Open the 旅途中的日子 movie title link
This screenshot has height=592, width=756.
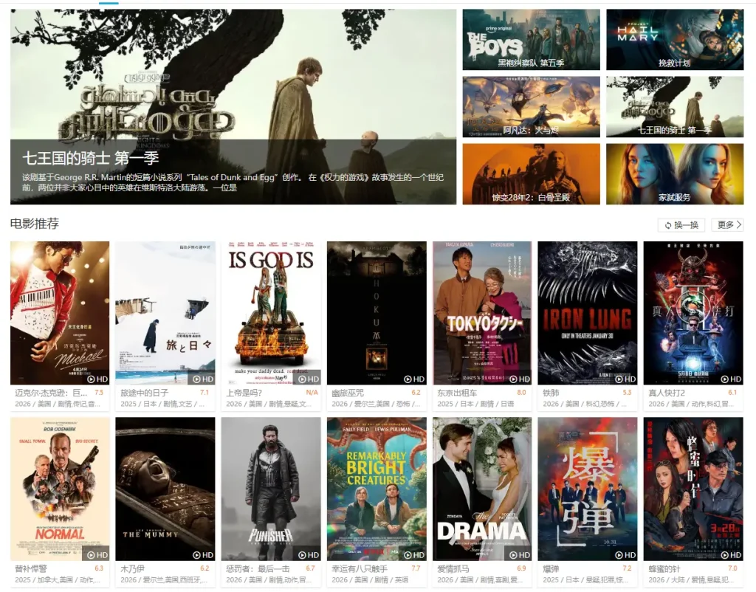[x=145, y=393]
